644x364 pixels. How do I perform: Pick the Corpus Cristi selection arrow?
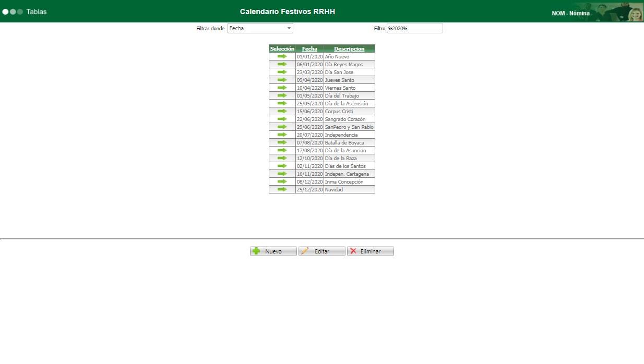[x=282, y=111]
